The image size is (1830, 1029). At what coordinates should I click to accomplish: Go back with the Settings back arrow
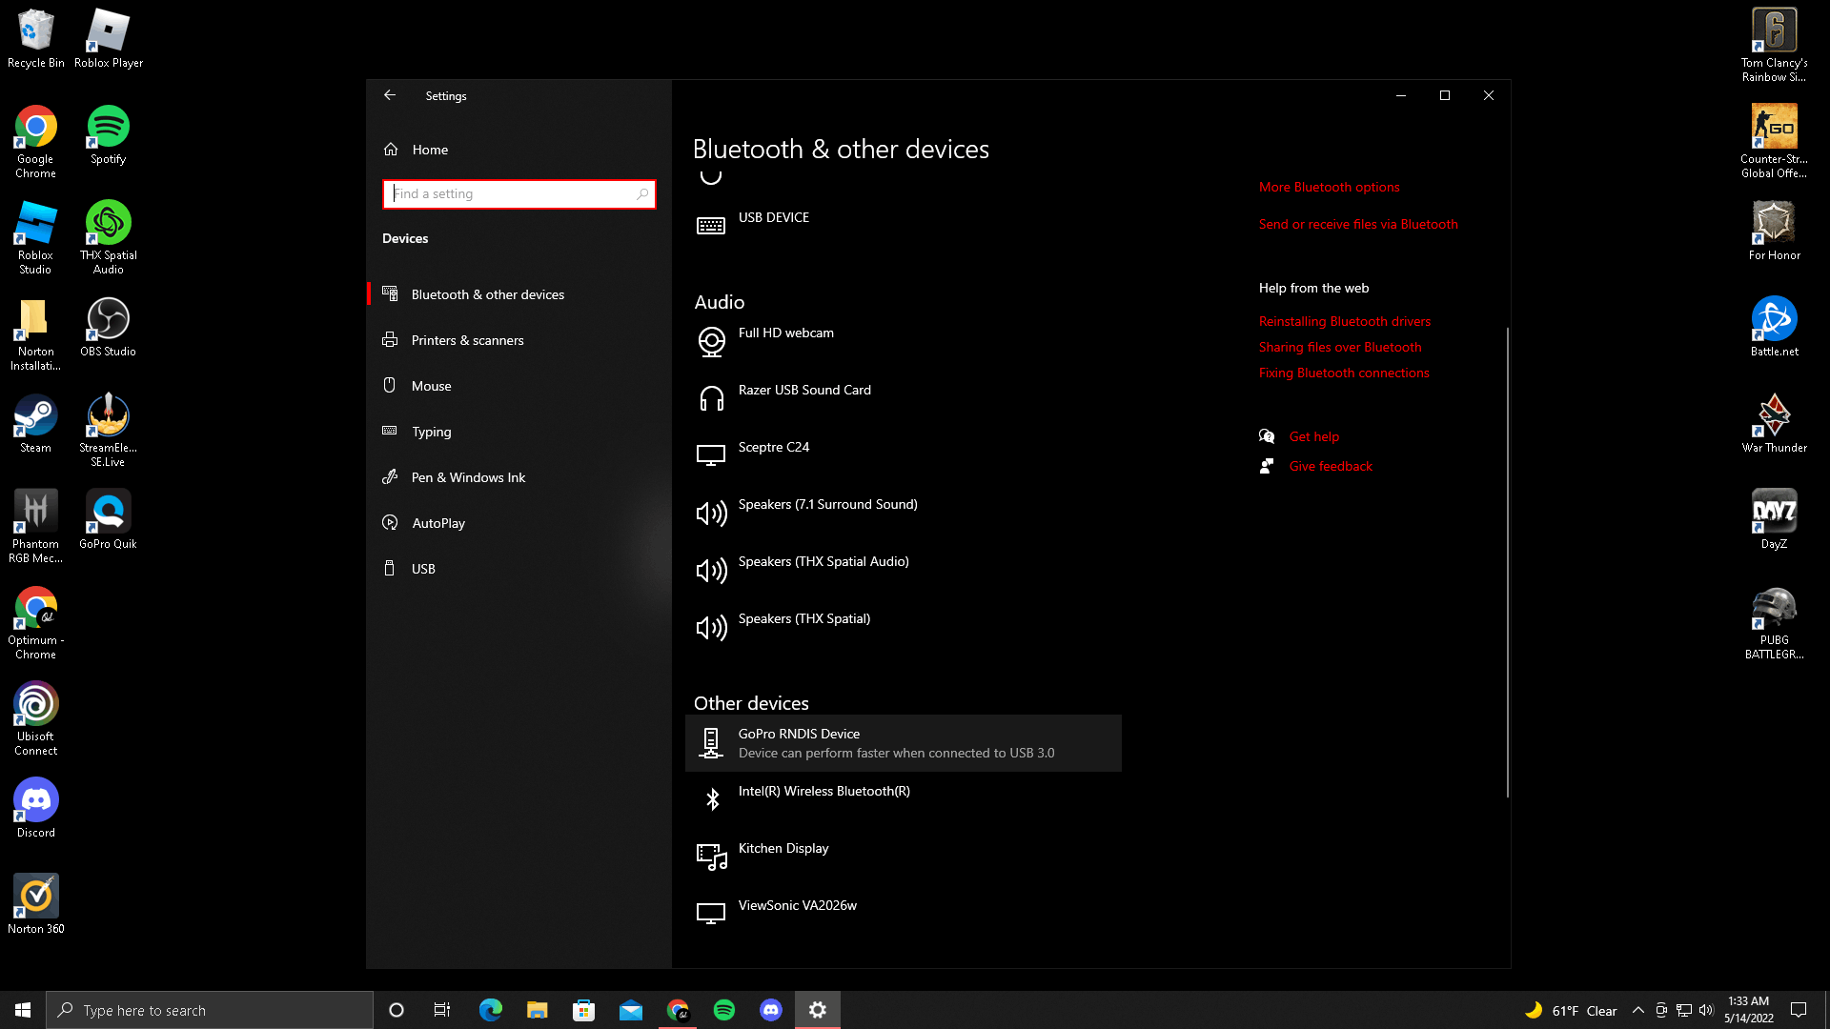click(x=390, y=95)
